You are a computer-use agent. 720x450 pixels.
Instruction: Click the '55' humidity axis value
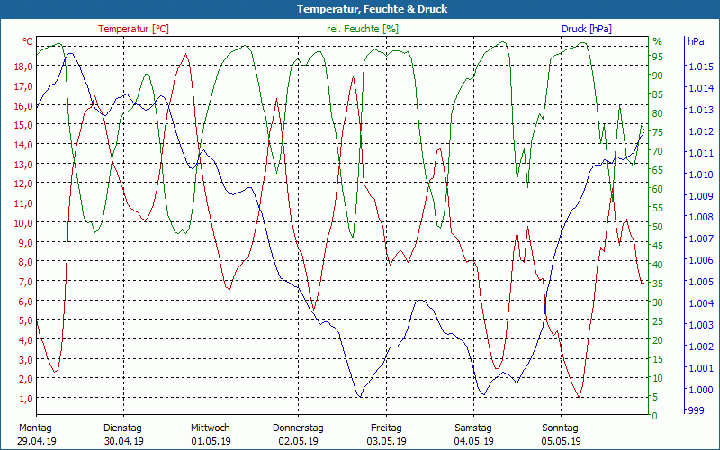[657, 208]
